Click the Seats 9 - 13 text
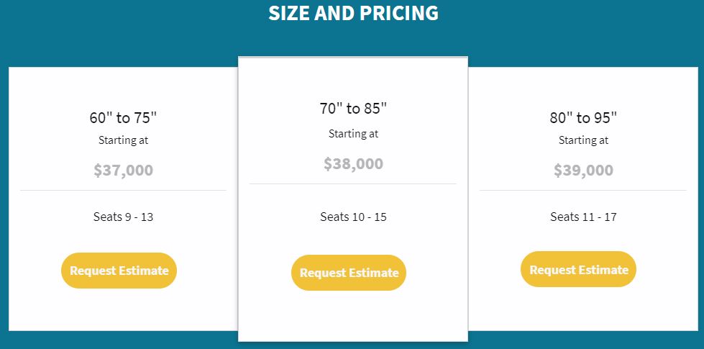The image size is (704, 349). tap(123, 217)
